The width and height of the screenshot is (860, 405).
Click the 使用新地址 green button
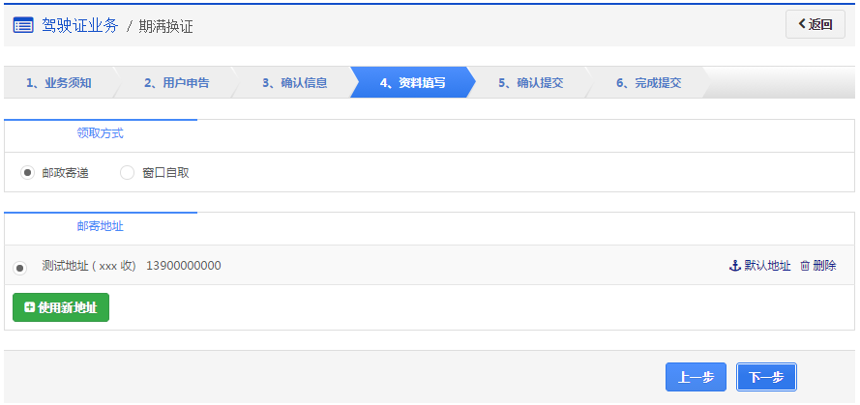pyautogui.click(x=61, y=307)
